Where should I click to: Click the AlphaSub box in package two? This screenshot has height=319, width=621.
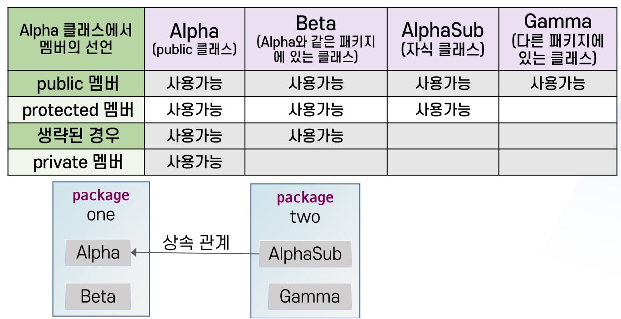pyautogui.click(x=305, y=254)
